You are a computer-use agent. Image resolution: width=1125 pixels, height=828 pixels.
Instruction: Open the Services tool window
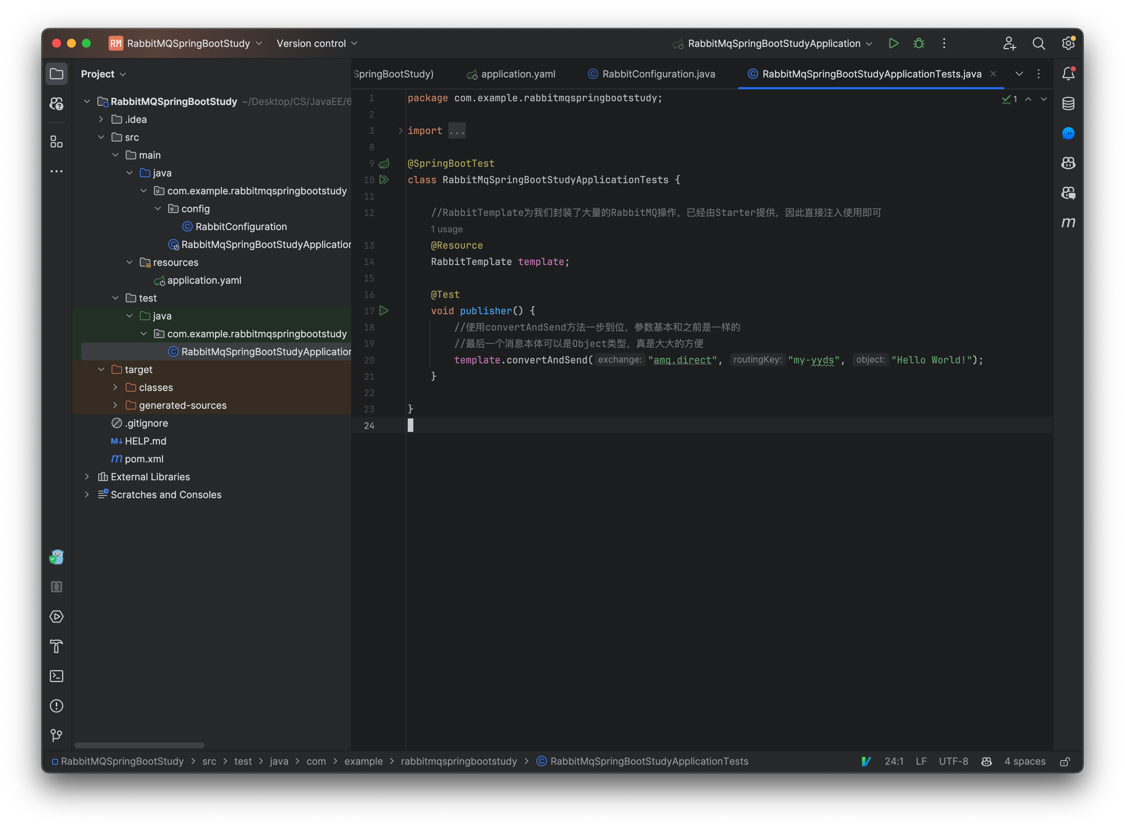click(56, 617)
